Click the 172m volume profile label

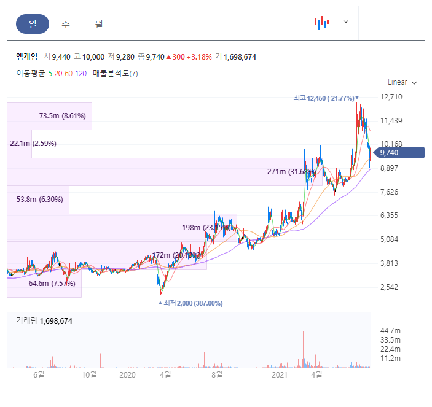coord(178,255)
